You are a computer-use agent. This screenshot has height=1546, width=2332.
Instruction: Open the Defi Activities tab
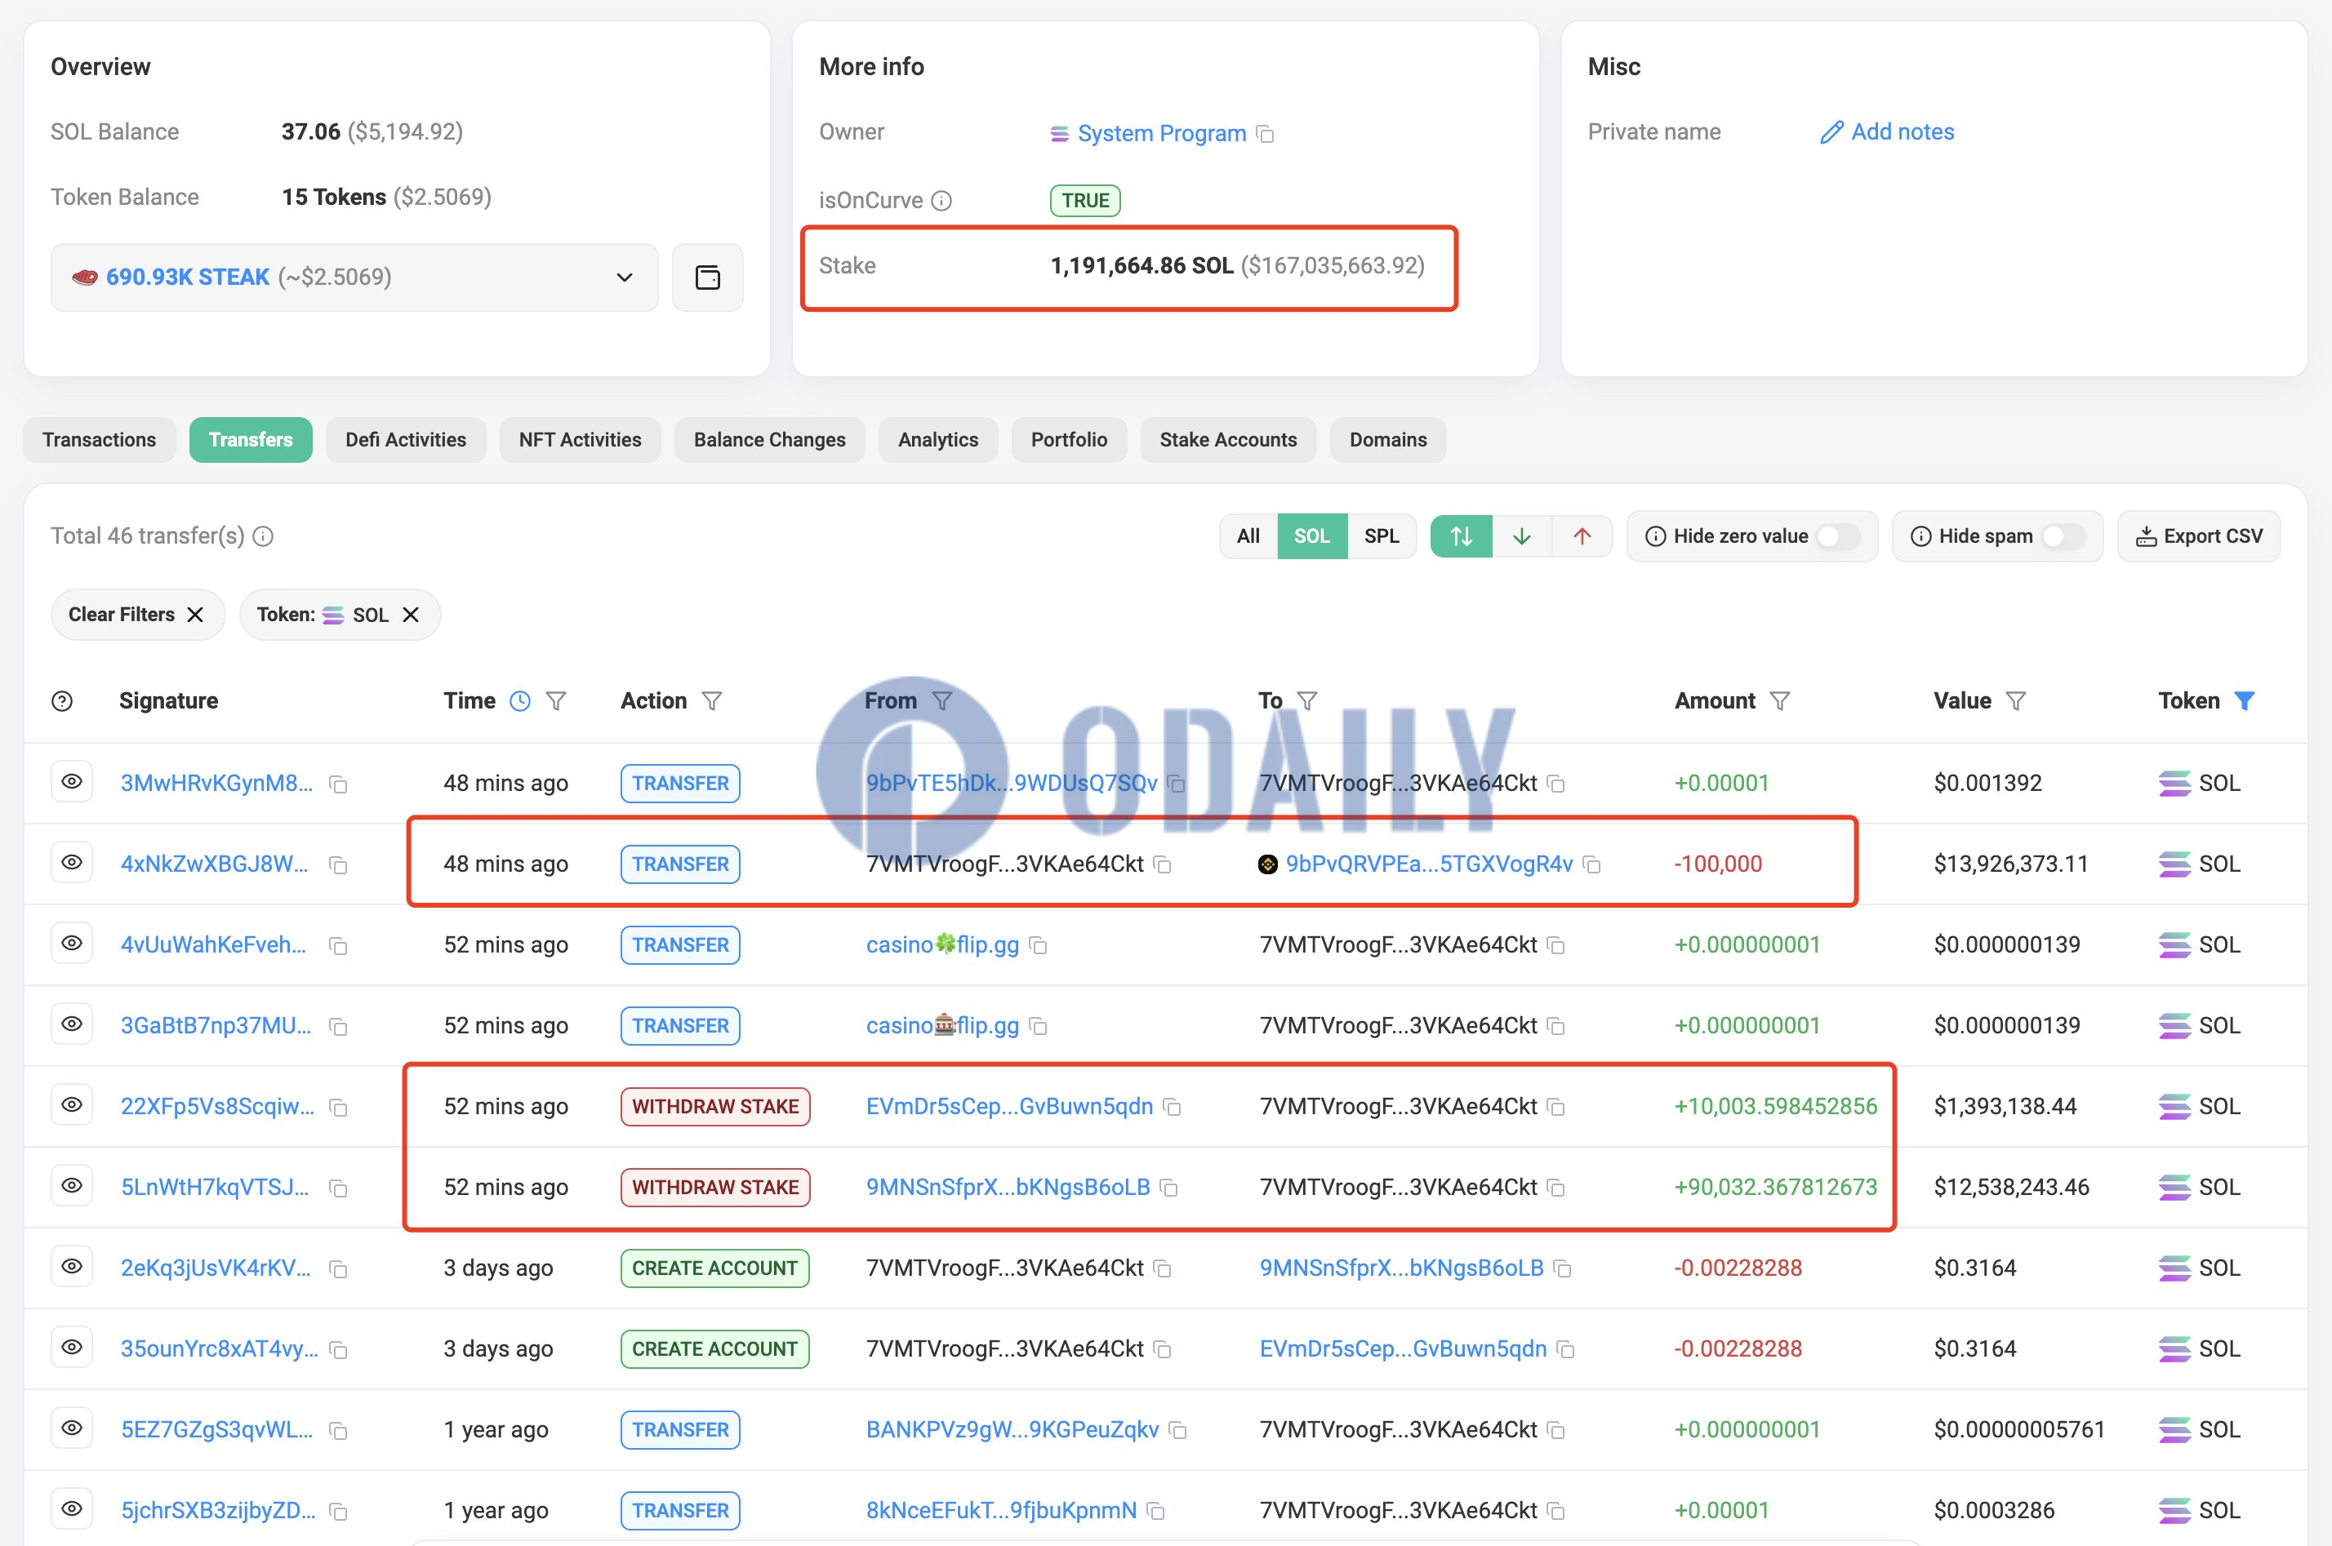pyautogui.click(x=405, y=440)
